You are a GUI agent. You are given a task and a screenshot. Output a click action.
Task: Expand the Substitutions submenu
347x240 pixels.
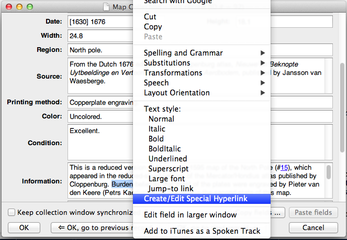[x=202, y=63]
